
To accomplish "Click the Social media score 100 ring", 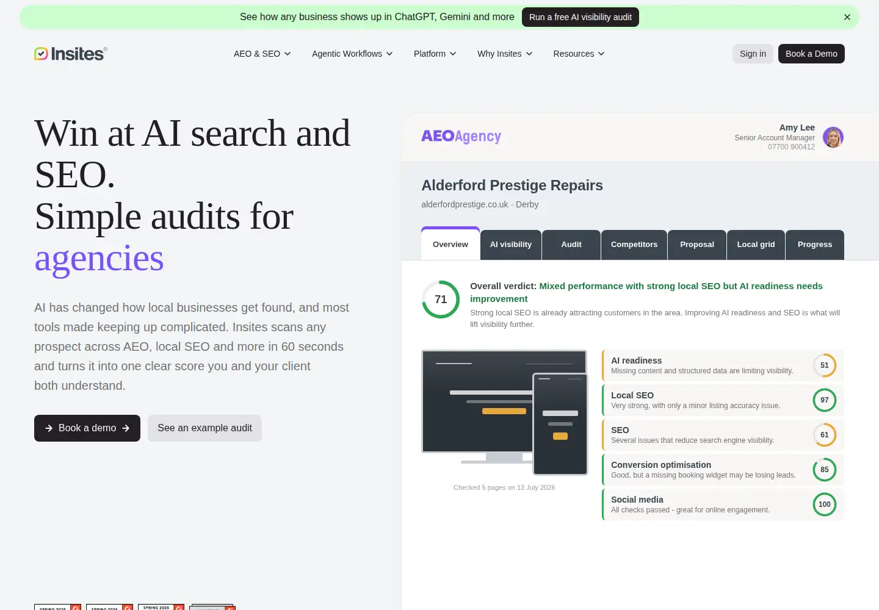I will point(825,504).
